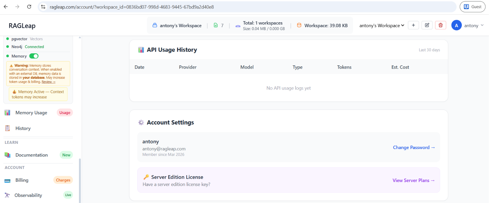Click the Guest profile button

[472, 7]
